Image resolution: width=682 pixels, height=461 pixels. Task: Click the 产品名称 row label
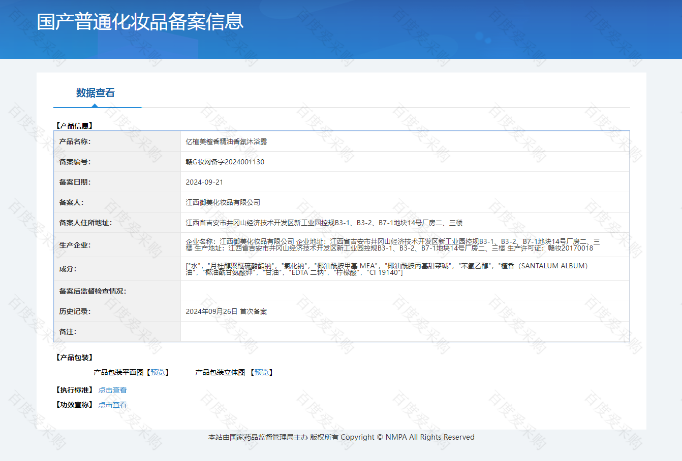coord(75,141)
